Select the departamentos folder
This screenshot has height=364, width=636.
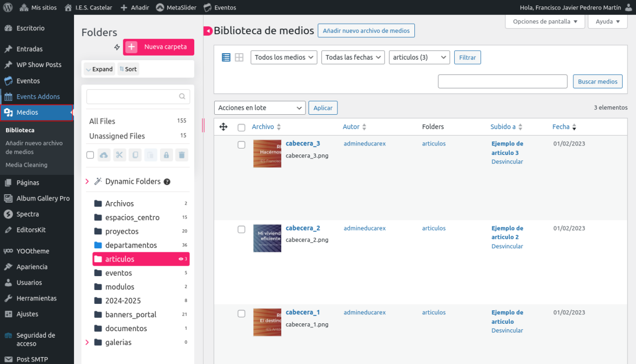click(131, 245)
